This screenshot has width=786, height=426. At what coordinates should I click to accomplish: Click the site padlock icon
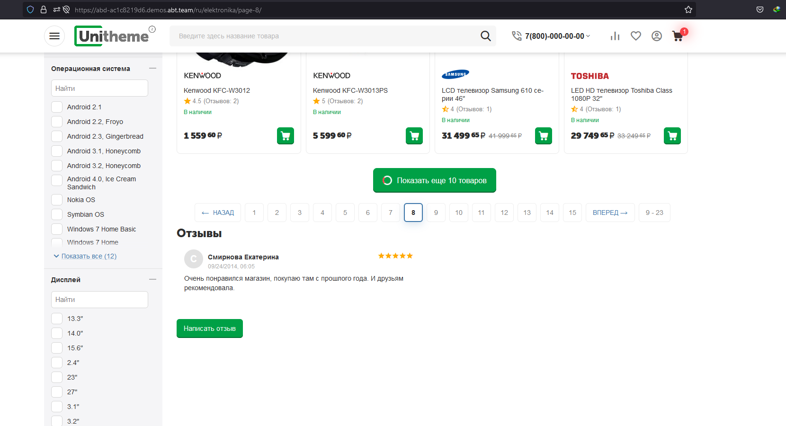click(44, 9)
